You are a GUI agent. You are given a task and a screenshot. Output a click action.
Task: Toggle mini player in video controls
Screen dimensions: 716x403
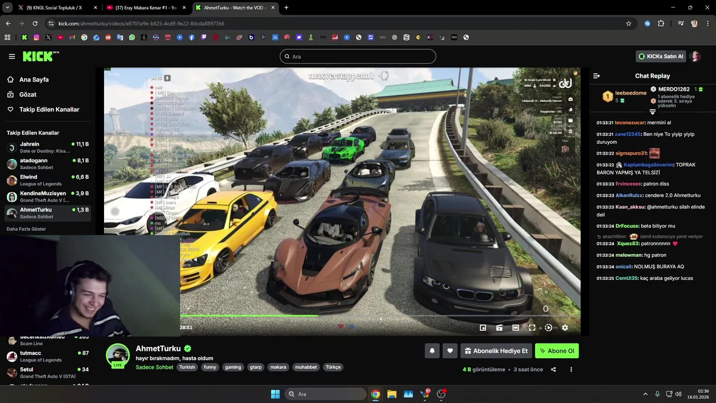pos(483,328)
